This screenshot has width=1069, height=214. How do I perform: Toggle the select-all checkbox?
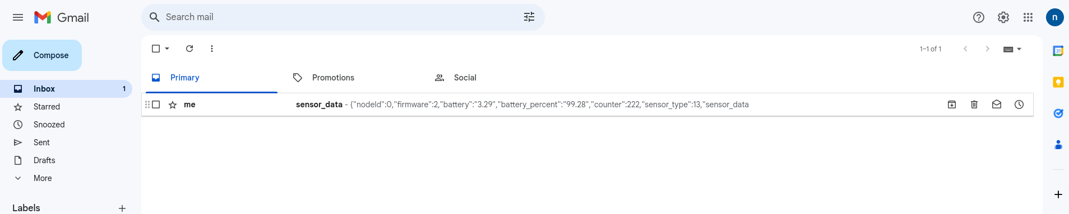[x=156, y=49]
